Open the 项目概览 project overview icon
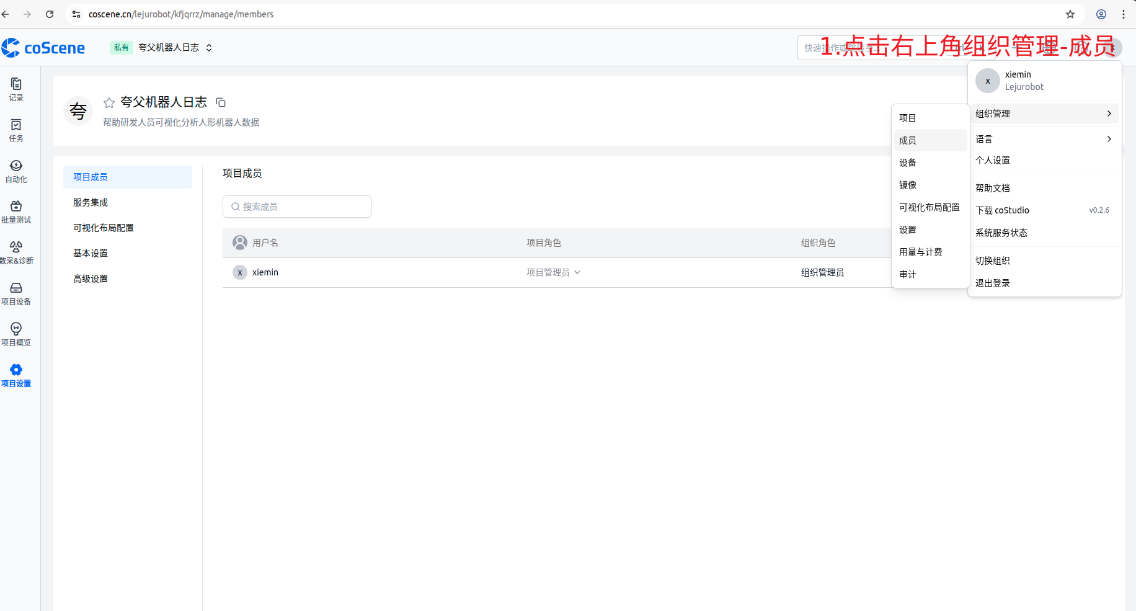 [x=16, y=334]
